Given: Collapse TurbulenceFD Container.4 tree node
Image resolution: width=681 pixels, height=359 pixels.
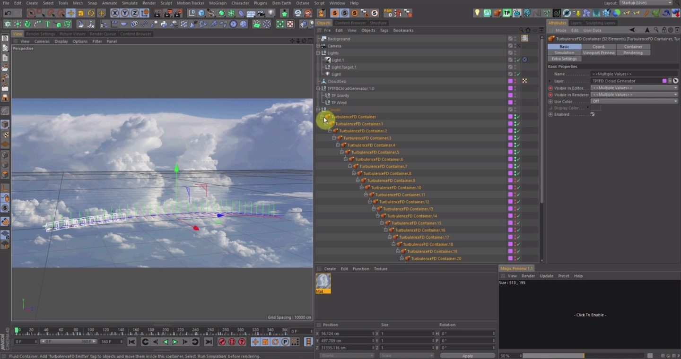Looking at the screenshot, I should [x=338, y=145].
